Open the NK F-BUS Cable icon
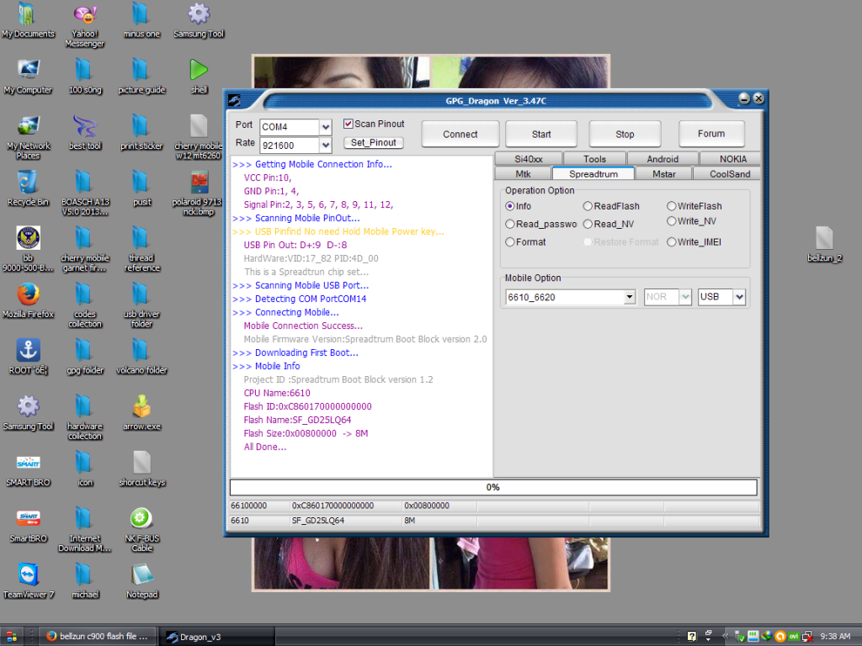862x646 pixels. 141,518
